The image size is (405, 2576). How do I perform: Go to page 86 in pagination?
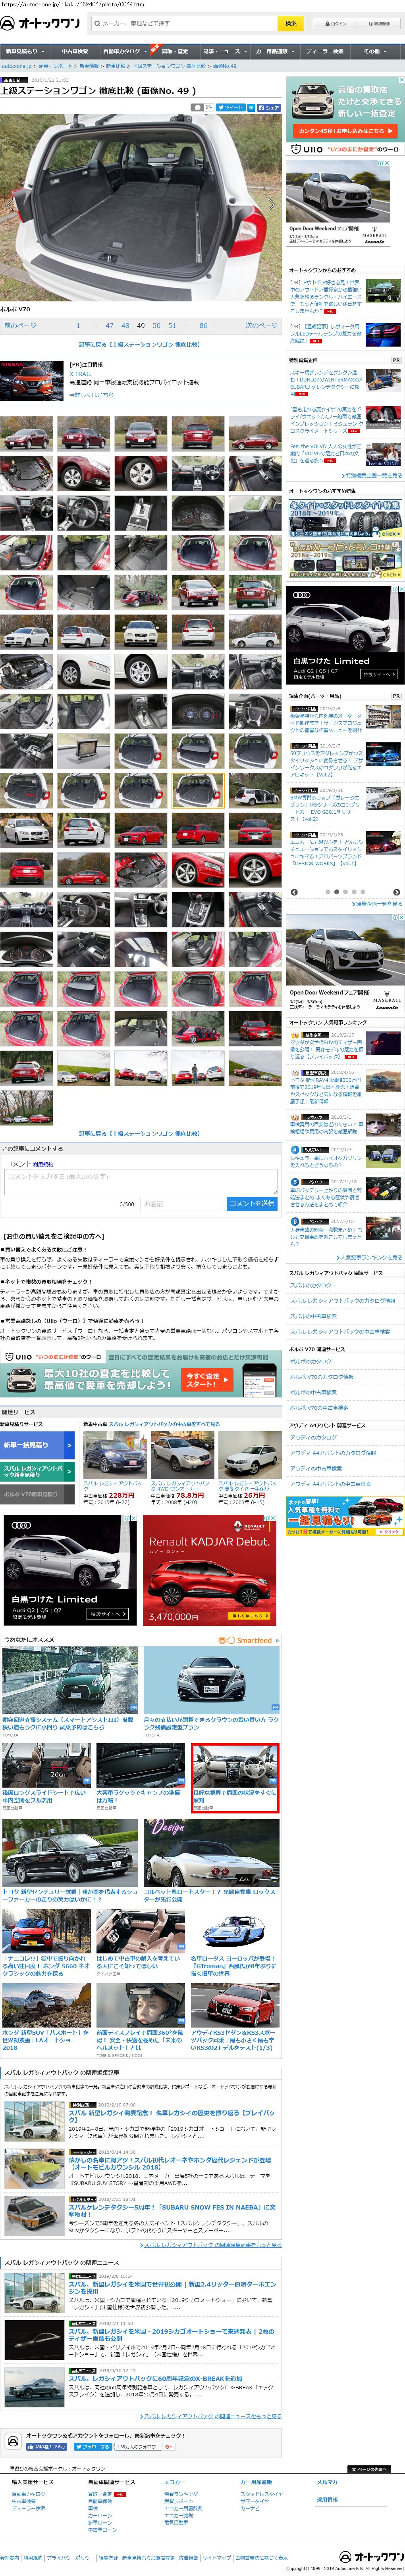[x=204, y=325]
